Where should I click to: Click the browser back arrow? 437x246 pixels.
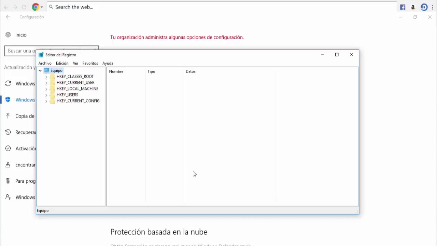pos(6,7)
